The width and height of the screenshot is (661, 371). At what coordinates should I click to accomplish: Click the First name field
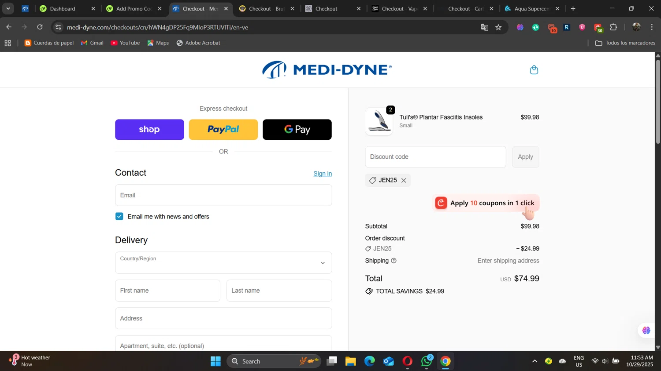167,291
